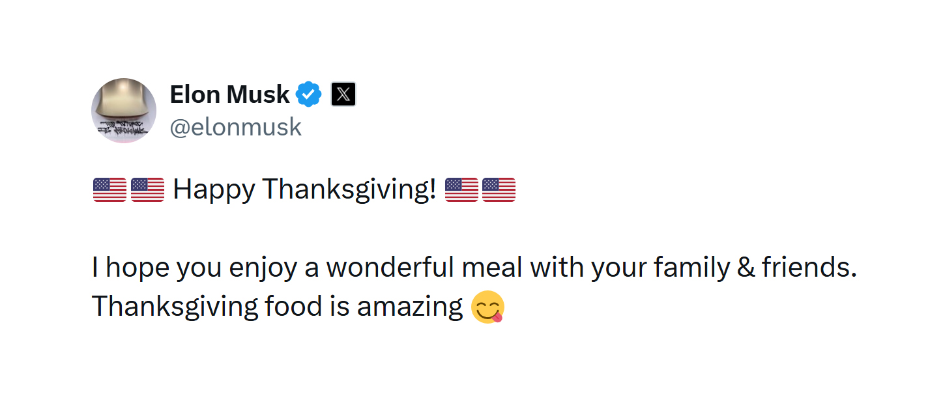Open the @elonmusk handle link
This screenshot has height=405, width=943.
click(236, 127)
